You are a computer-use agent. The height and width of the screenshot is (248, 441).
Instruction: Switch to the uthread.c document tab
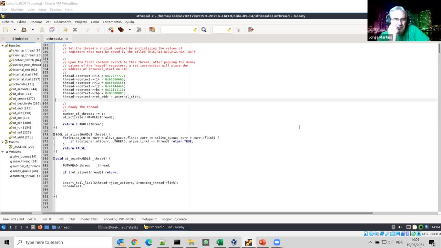pos(54,39)
